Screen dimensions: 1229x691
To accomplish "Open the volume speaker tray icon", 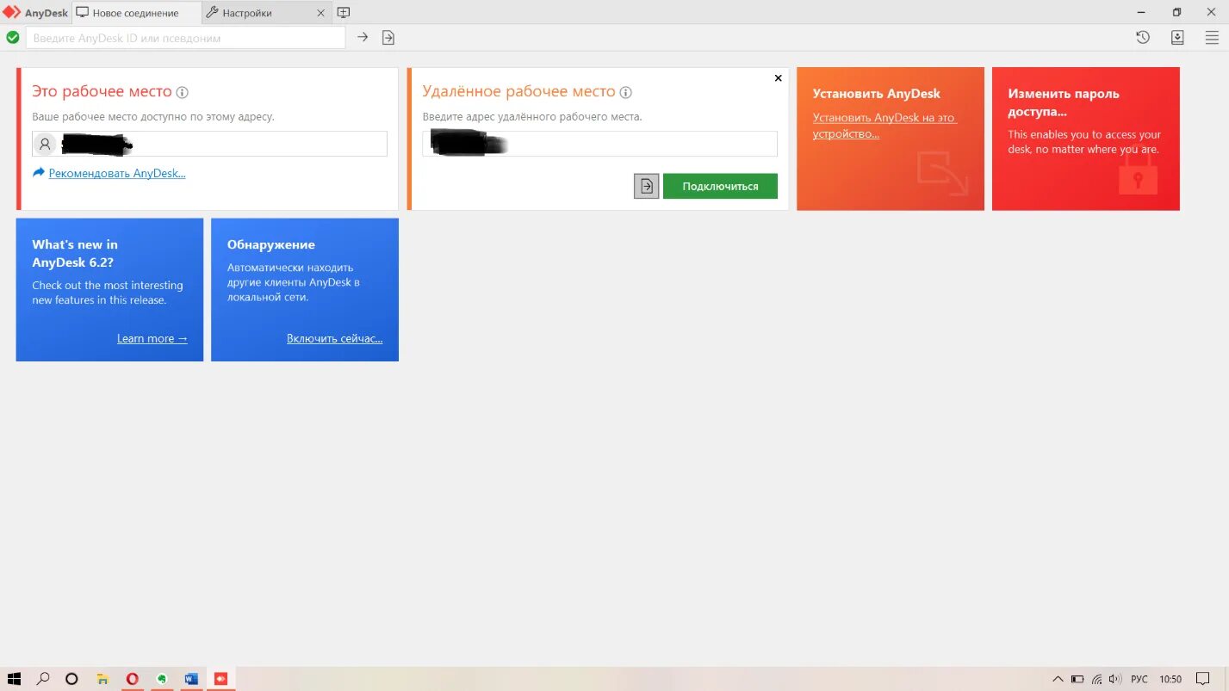I will click(x=1115, y=679).
